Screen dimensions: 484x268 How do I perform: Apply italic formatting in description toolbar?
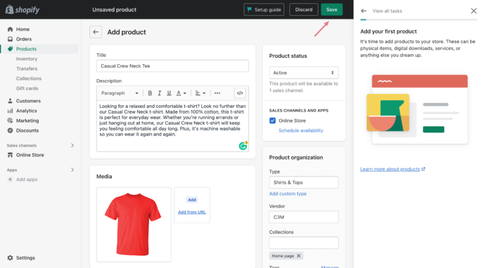[159, 93]
